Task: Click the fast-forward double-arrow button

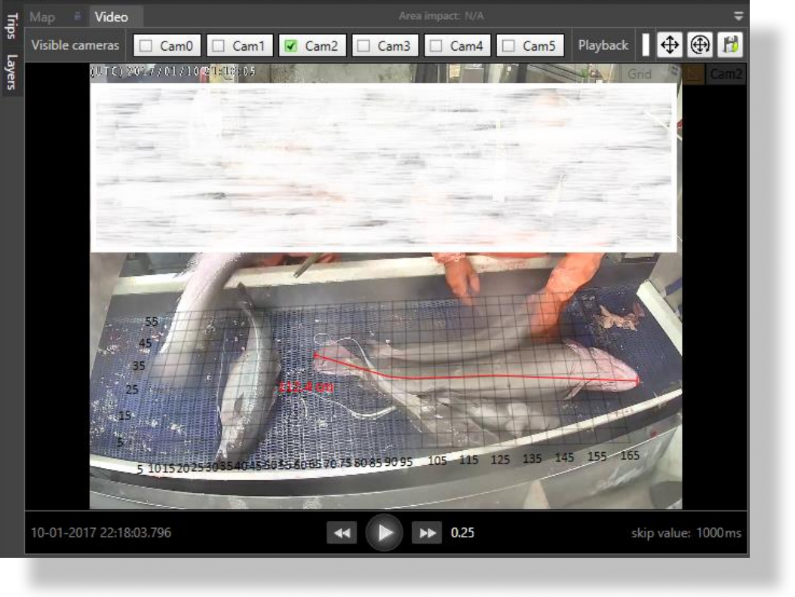Action: coord(426,533)
